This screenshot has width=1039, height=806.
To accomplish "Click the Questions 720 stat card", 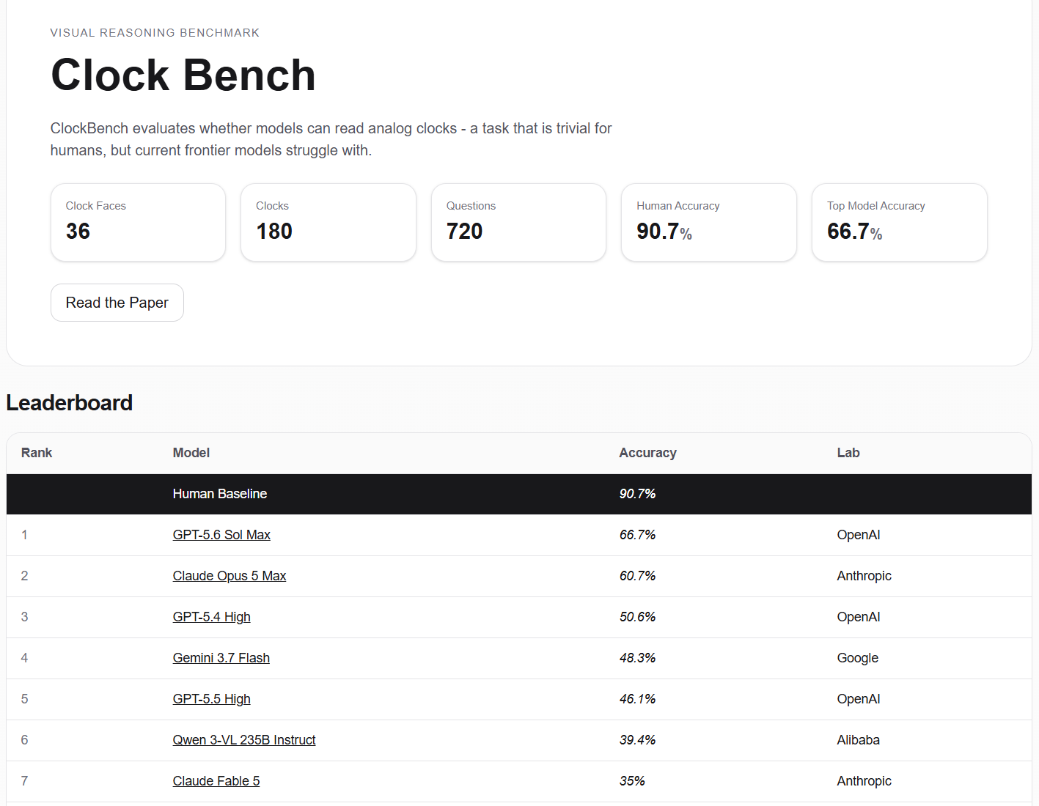I will point(518,222).
